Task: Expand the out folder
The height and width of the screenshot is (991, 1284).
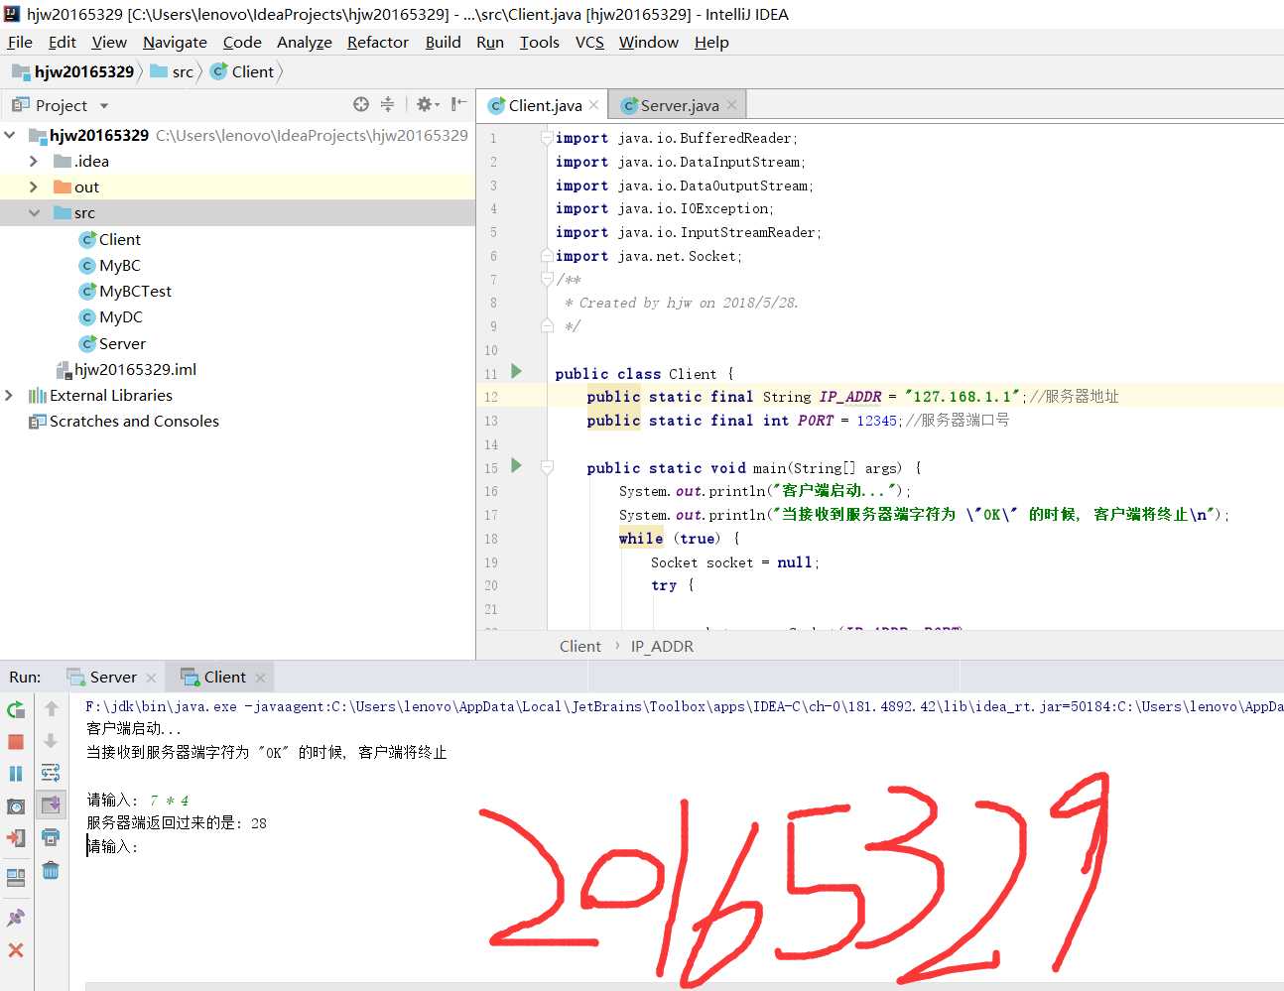Action: (34, 186)
